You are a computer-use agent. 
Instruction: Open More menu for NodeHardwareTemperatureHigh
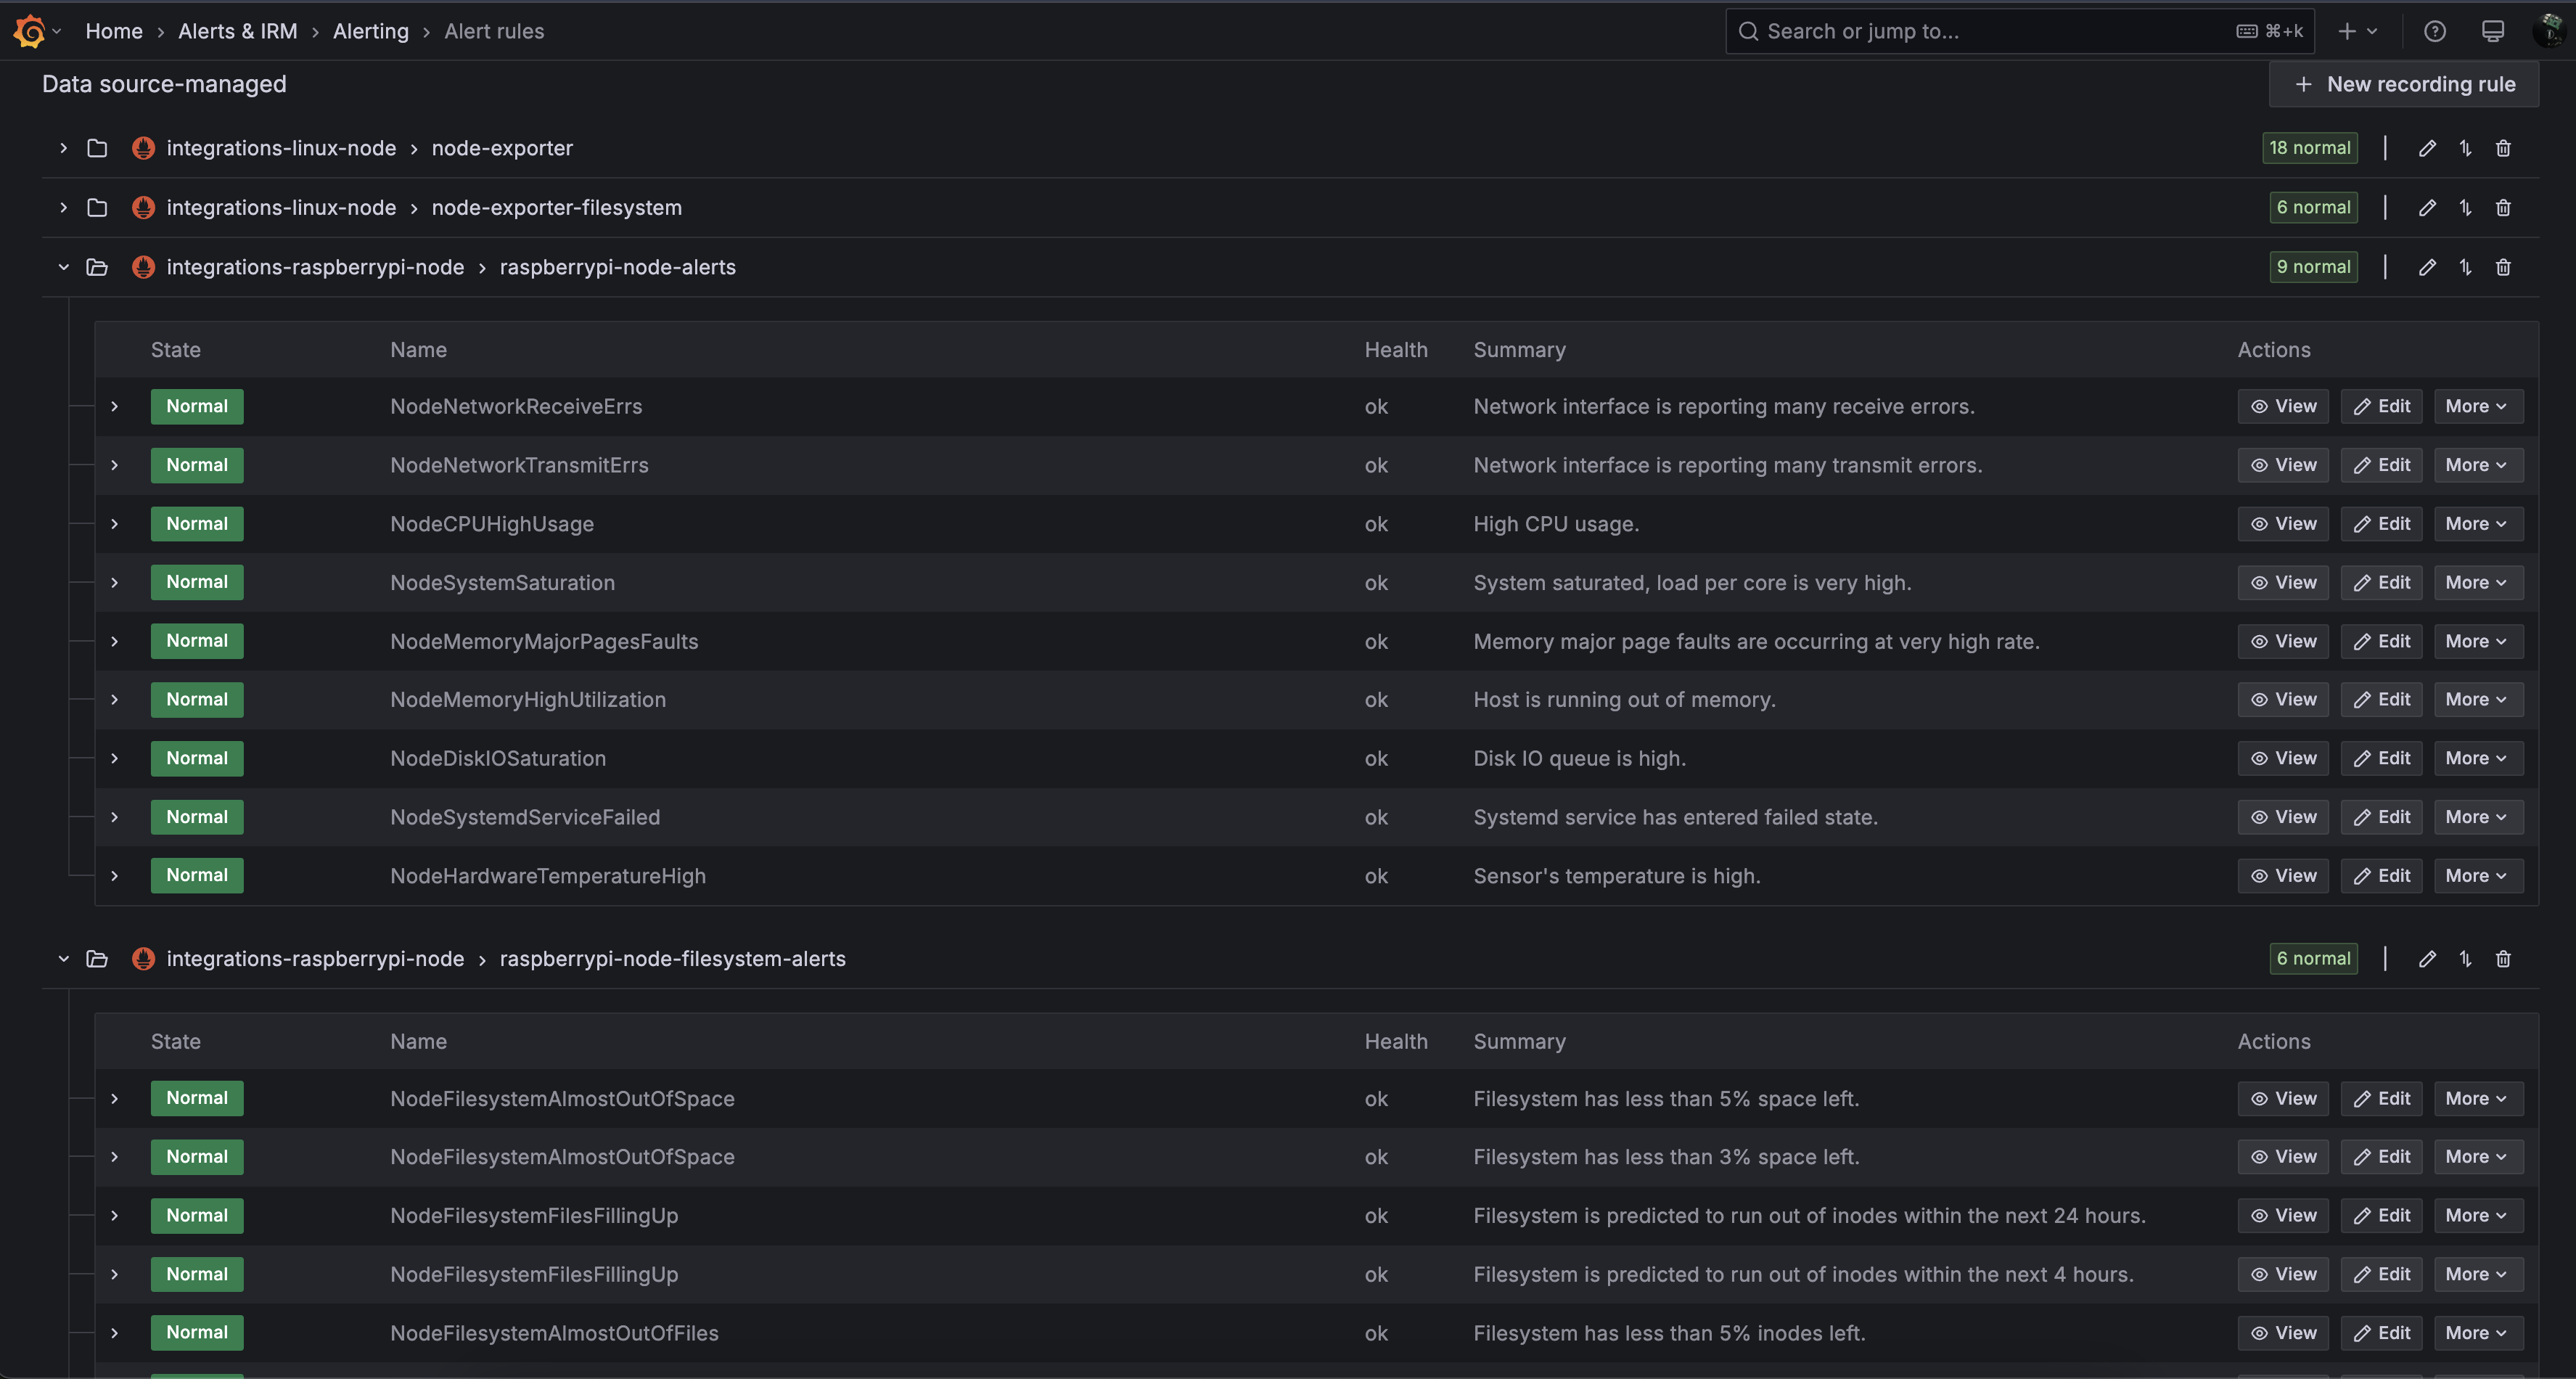pos(2476,876)
